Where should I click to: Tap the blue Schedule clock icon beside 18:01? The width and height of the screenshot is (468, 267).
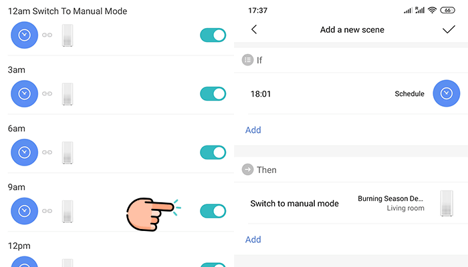(x=446, y=93)
